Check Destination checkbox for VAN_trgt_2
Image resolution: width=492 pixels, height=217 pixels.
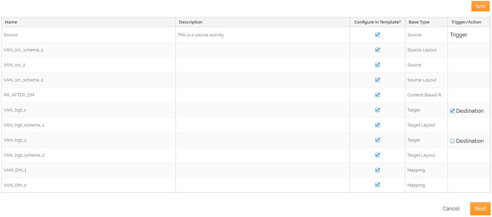452,141
